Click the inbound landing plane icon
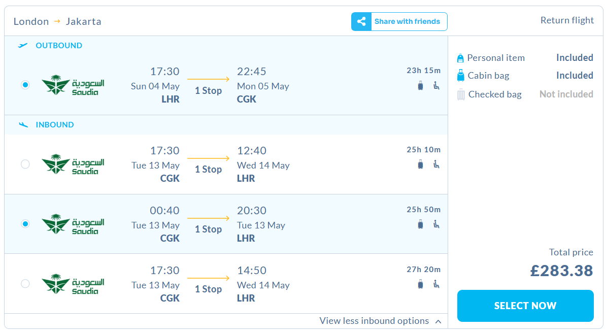This screenshot has height=332, width=606. coord(23,125)
